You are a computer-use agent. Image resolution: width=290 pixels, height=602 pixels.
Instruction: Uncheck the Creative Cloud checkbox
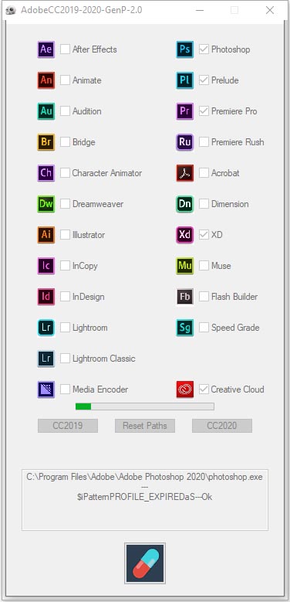tap(204, 389)
